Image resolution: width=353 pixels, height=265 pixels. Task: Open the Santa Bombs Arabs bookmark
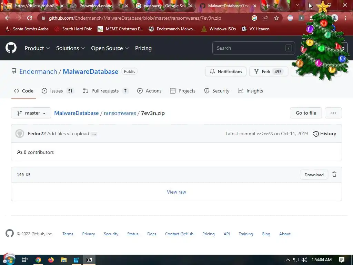(x=27, y=29)
